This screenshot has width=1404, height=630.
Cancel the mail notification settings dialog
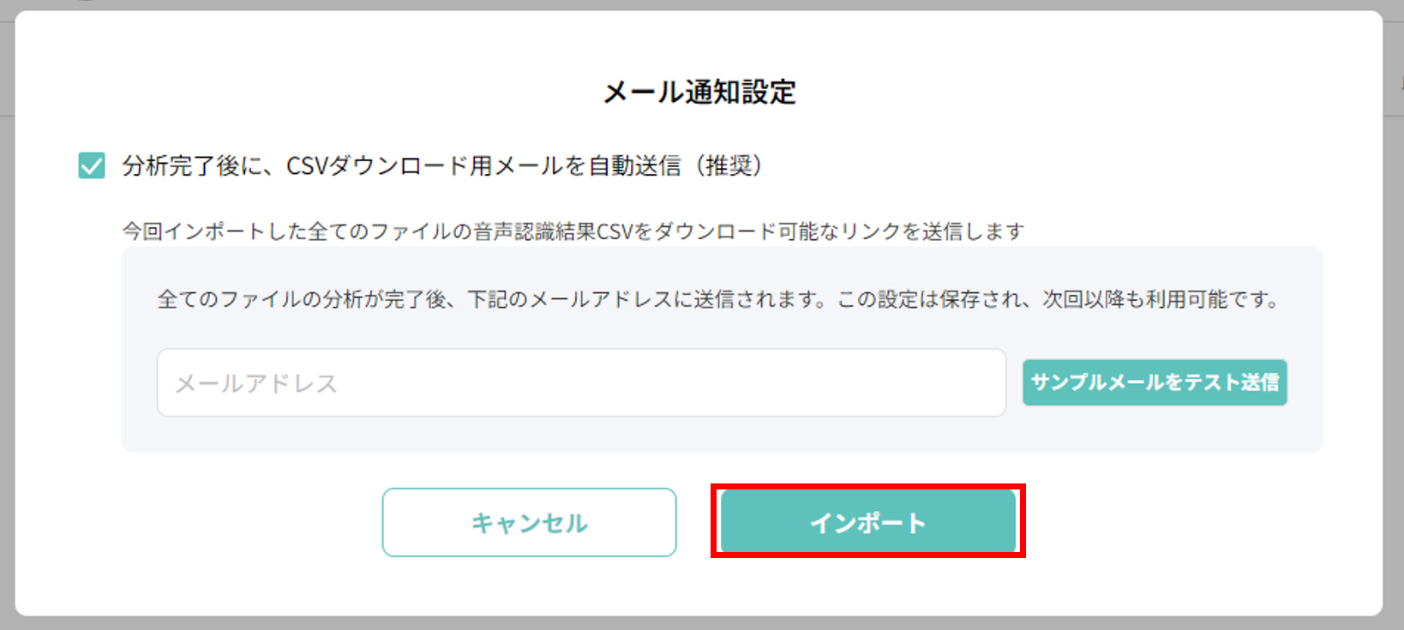[x=529, y=521]
